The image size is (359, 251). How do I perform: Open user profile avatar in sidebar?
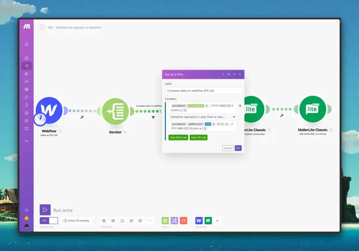pos(27,226)
